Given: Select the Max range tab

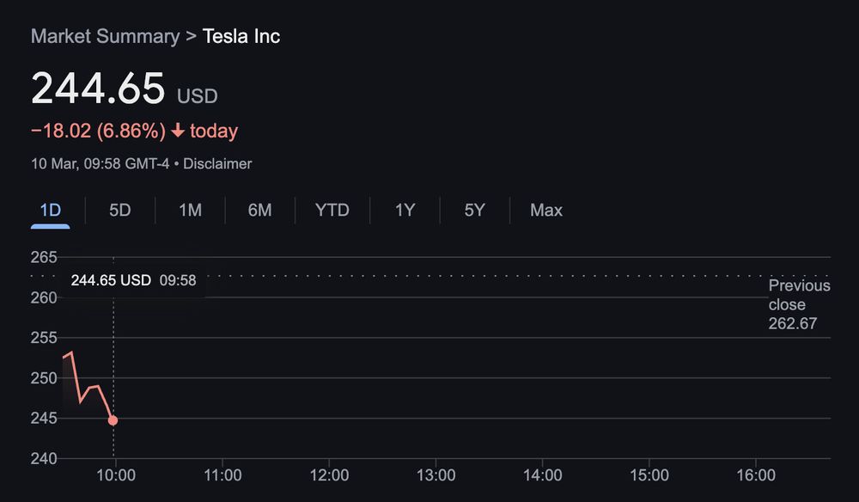Looking at the screenshot, I should (x=546, y=211).
